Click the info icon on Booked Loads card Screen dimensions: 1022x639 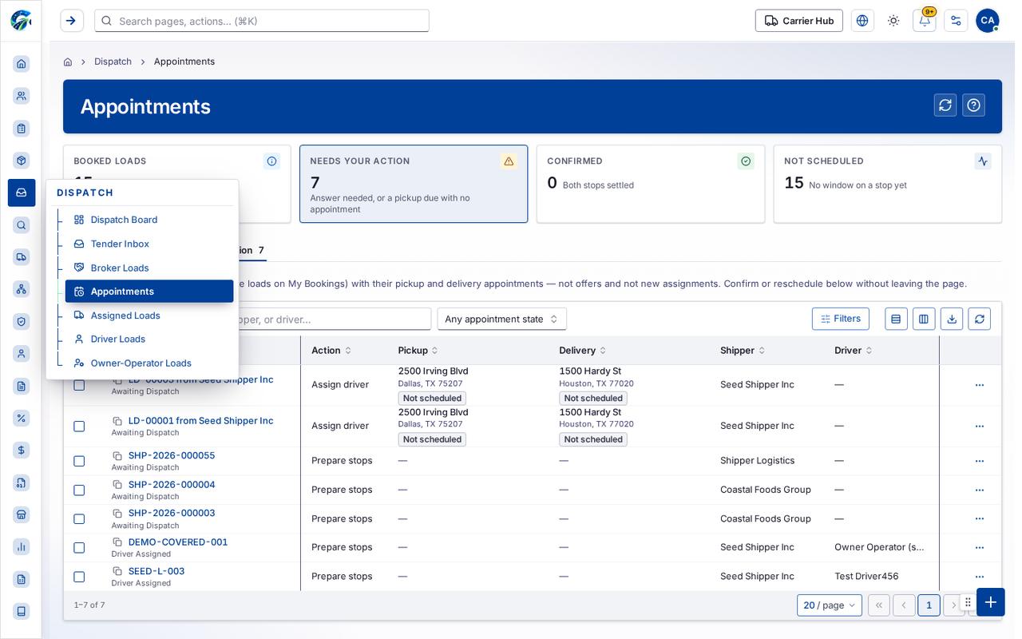click(x=272, y=161)
